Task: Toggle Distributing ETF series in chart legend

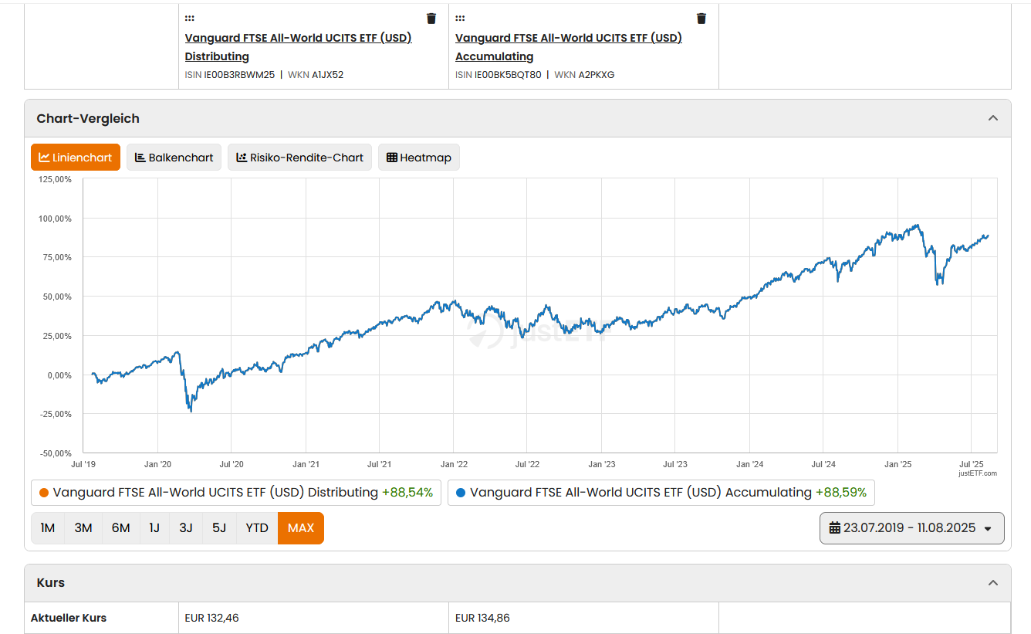Action: (236, 493)
